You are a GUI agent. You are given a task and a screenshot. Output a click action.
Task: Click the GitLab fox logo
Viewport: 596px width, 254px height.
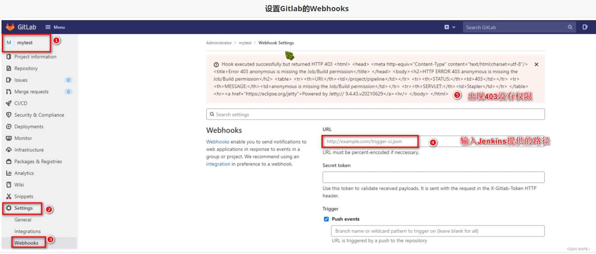(x=10, y=27)
